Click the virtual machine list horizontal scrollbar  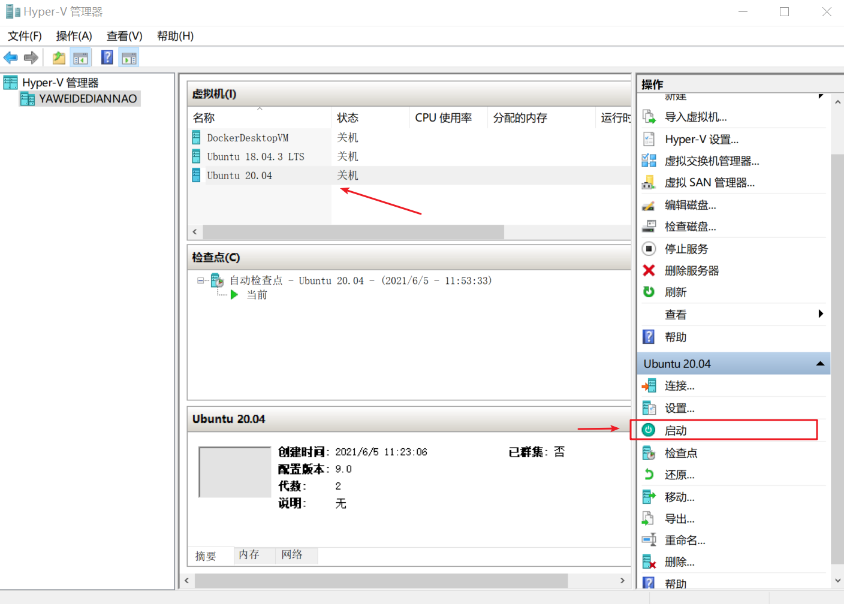pyautogui.click(x=353, y=231)
